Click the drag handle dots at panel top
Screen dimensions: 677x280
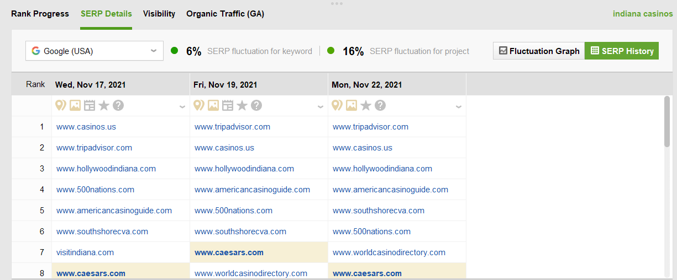coord(337,3)
